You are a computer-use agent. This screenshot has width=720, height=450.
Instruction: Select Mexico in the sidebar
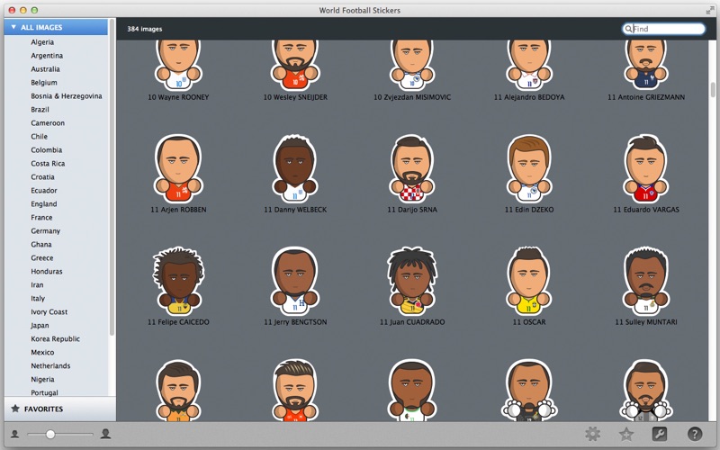[42, 352]
